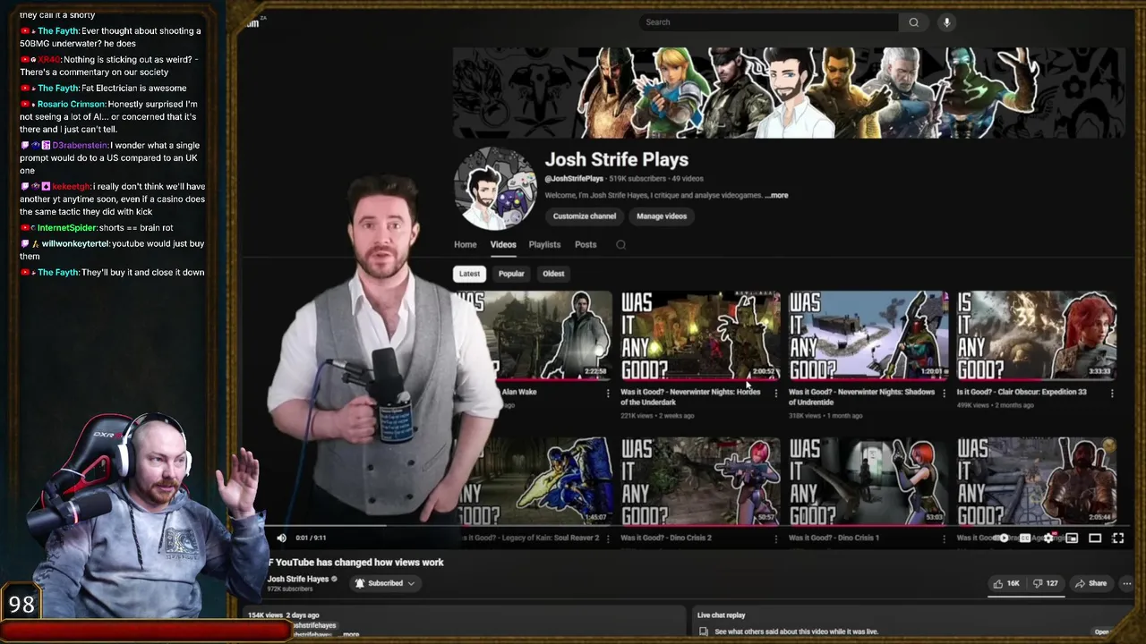Click the verified badge next to Josh Strife Hayes

point(335,579)
